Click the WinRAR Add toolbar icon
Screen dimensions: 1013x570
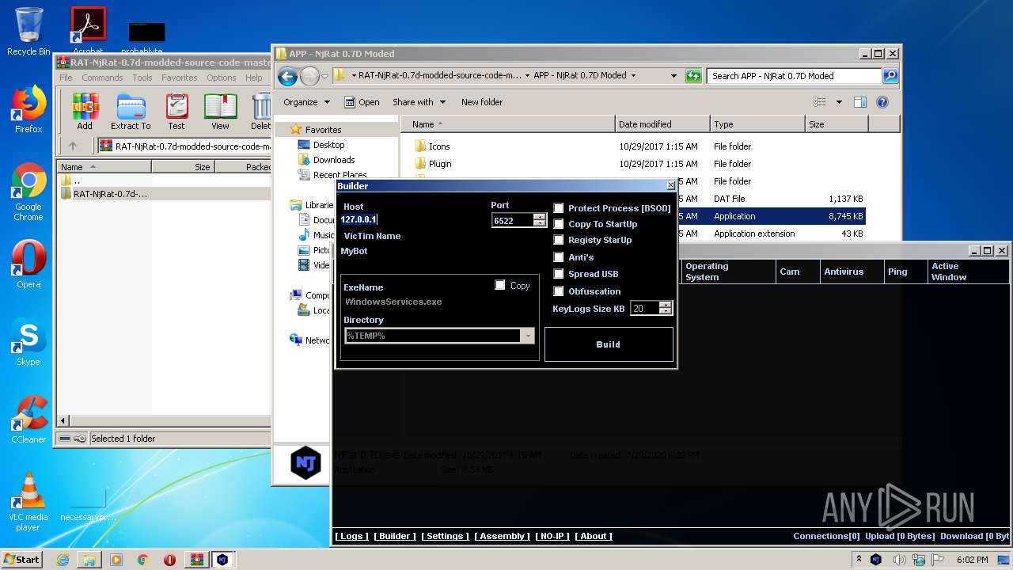point(85,112)
